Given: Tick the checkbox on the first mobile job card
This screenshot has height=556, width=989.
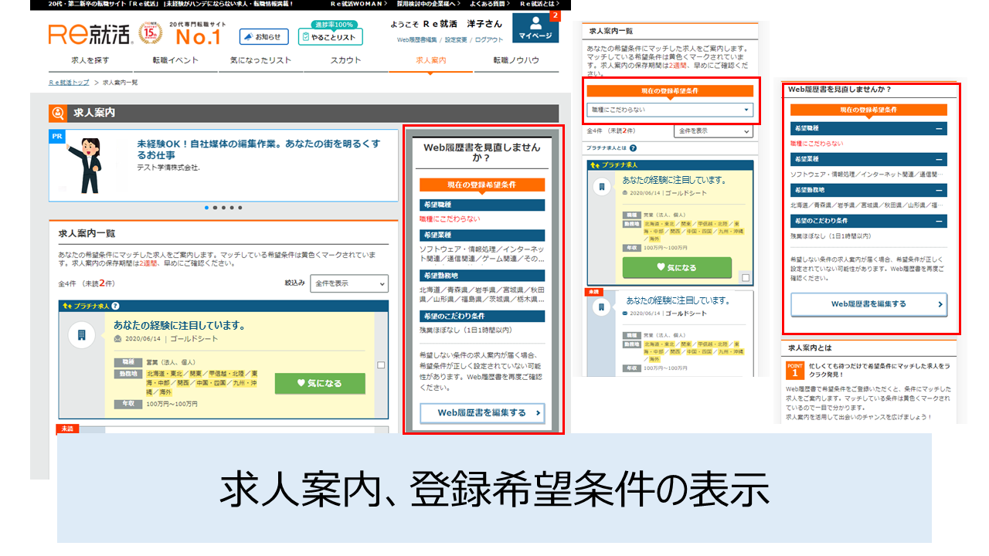Looking at the screenshot, I should (745, 277).
